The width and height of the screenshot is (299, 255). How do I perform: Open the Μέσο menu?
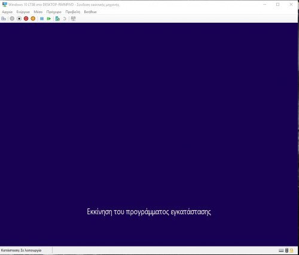pos(38,12)
